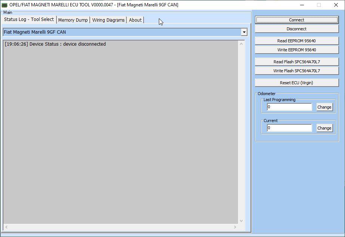Minimize the ECU Tool window
The image size is (345, 237).
coord(302,5)
